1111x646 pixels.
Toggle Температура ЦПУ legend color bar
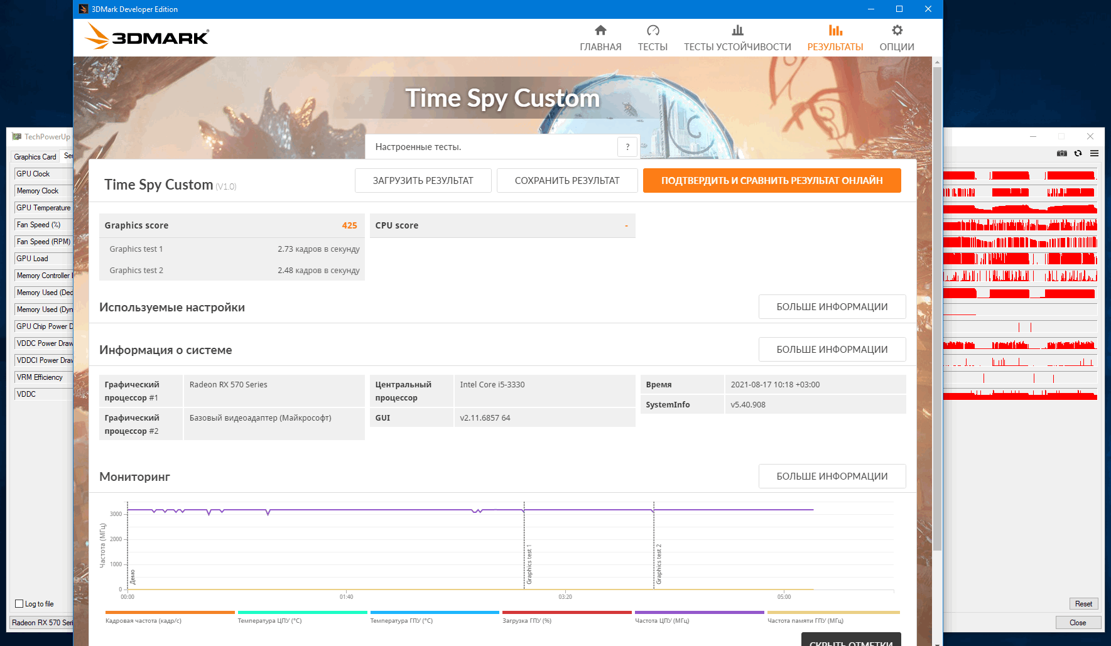(302, 612)
